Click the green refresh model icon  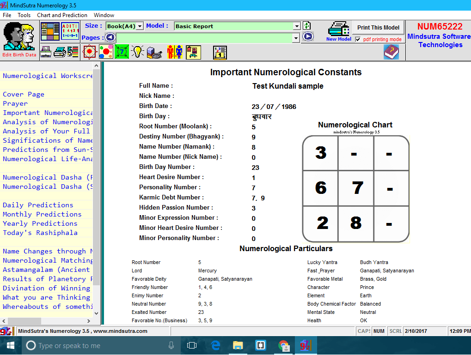(x=307, y=25)
